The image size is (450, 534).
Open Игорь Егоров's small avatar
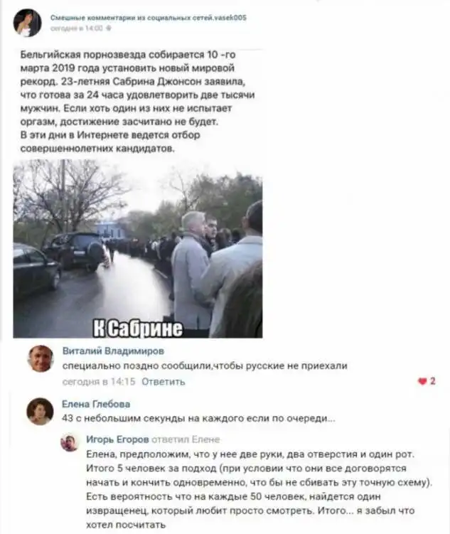(70, 443)
